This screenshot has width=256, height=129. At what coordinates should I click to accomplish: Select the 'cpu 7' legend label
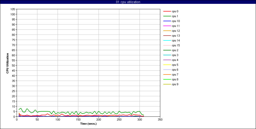(x=175, y=75)
